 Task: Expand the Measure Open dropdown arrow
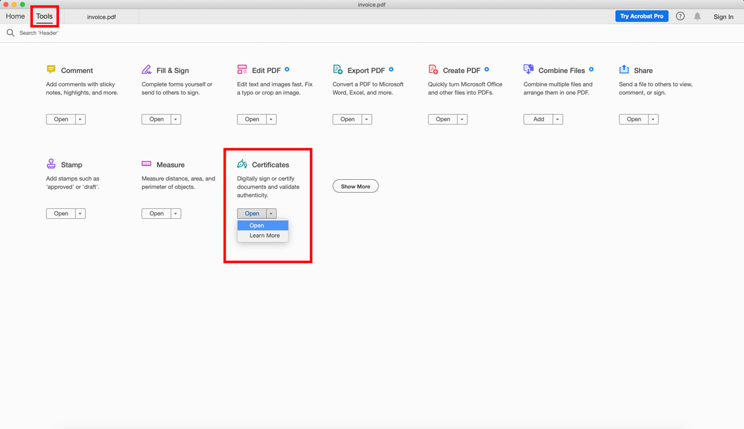pyautogui.click(x=176, y=213)
